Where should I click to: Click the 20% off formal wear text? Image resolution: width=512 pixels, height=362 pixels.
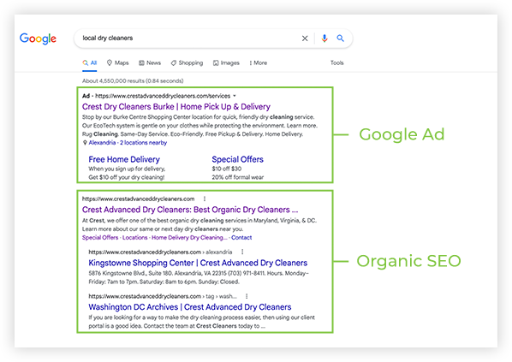238,177
